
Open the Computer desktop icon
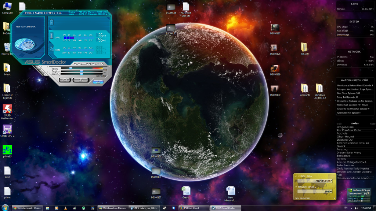(x=7, y=8)
